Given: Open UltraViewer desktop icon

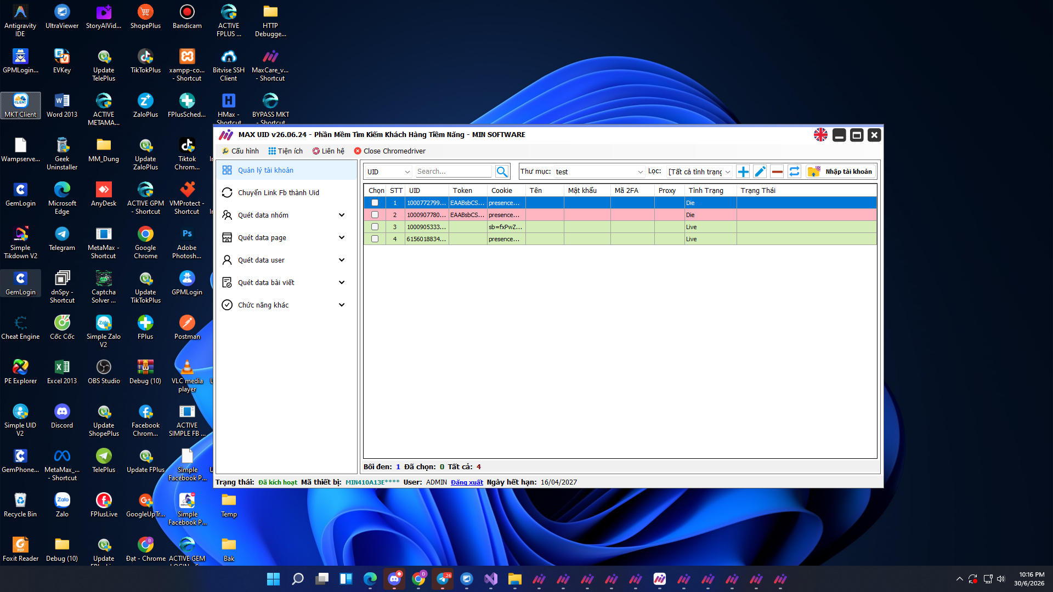Looking at the screenshot, I should click(62, 16).
